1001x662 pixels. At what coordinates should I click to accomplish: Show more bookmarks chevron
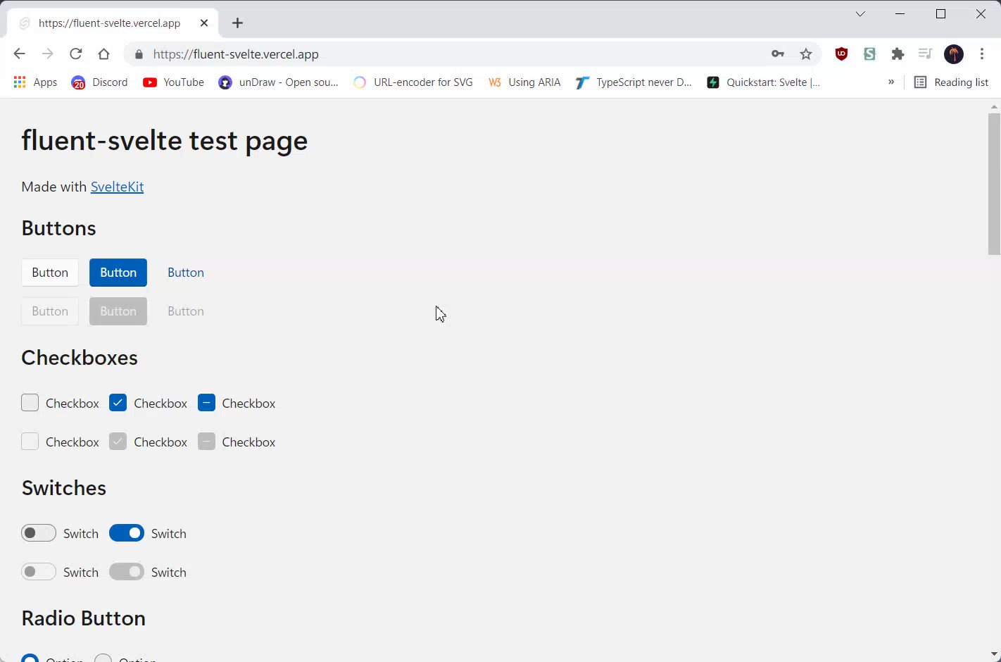point(891,82)
